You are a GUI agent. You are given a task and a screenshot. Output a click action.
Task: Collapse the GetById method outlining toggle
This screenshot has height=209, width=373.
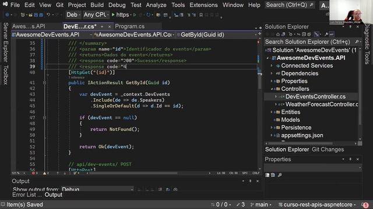tap(44, 82)
